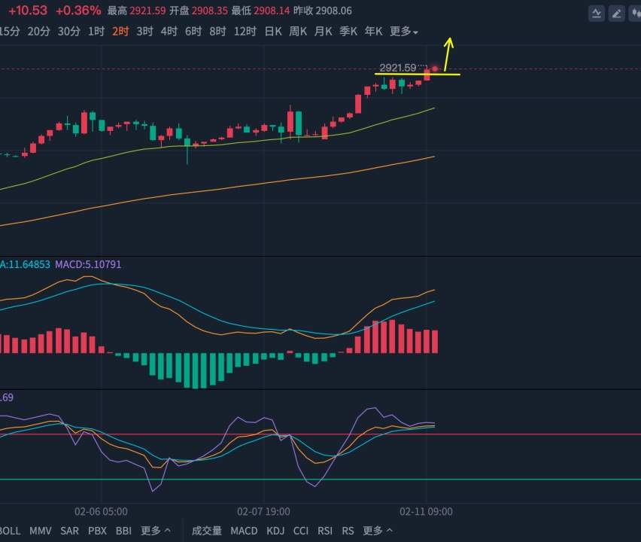
Task: Click the 02-11 09:00 time axis label
Action: (426, 512)
